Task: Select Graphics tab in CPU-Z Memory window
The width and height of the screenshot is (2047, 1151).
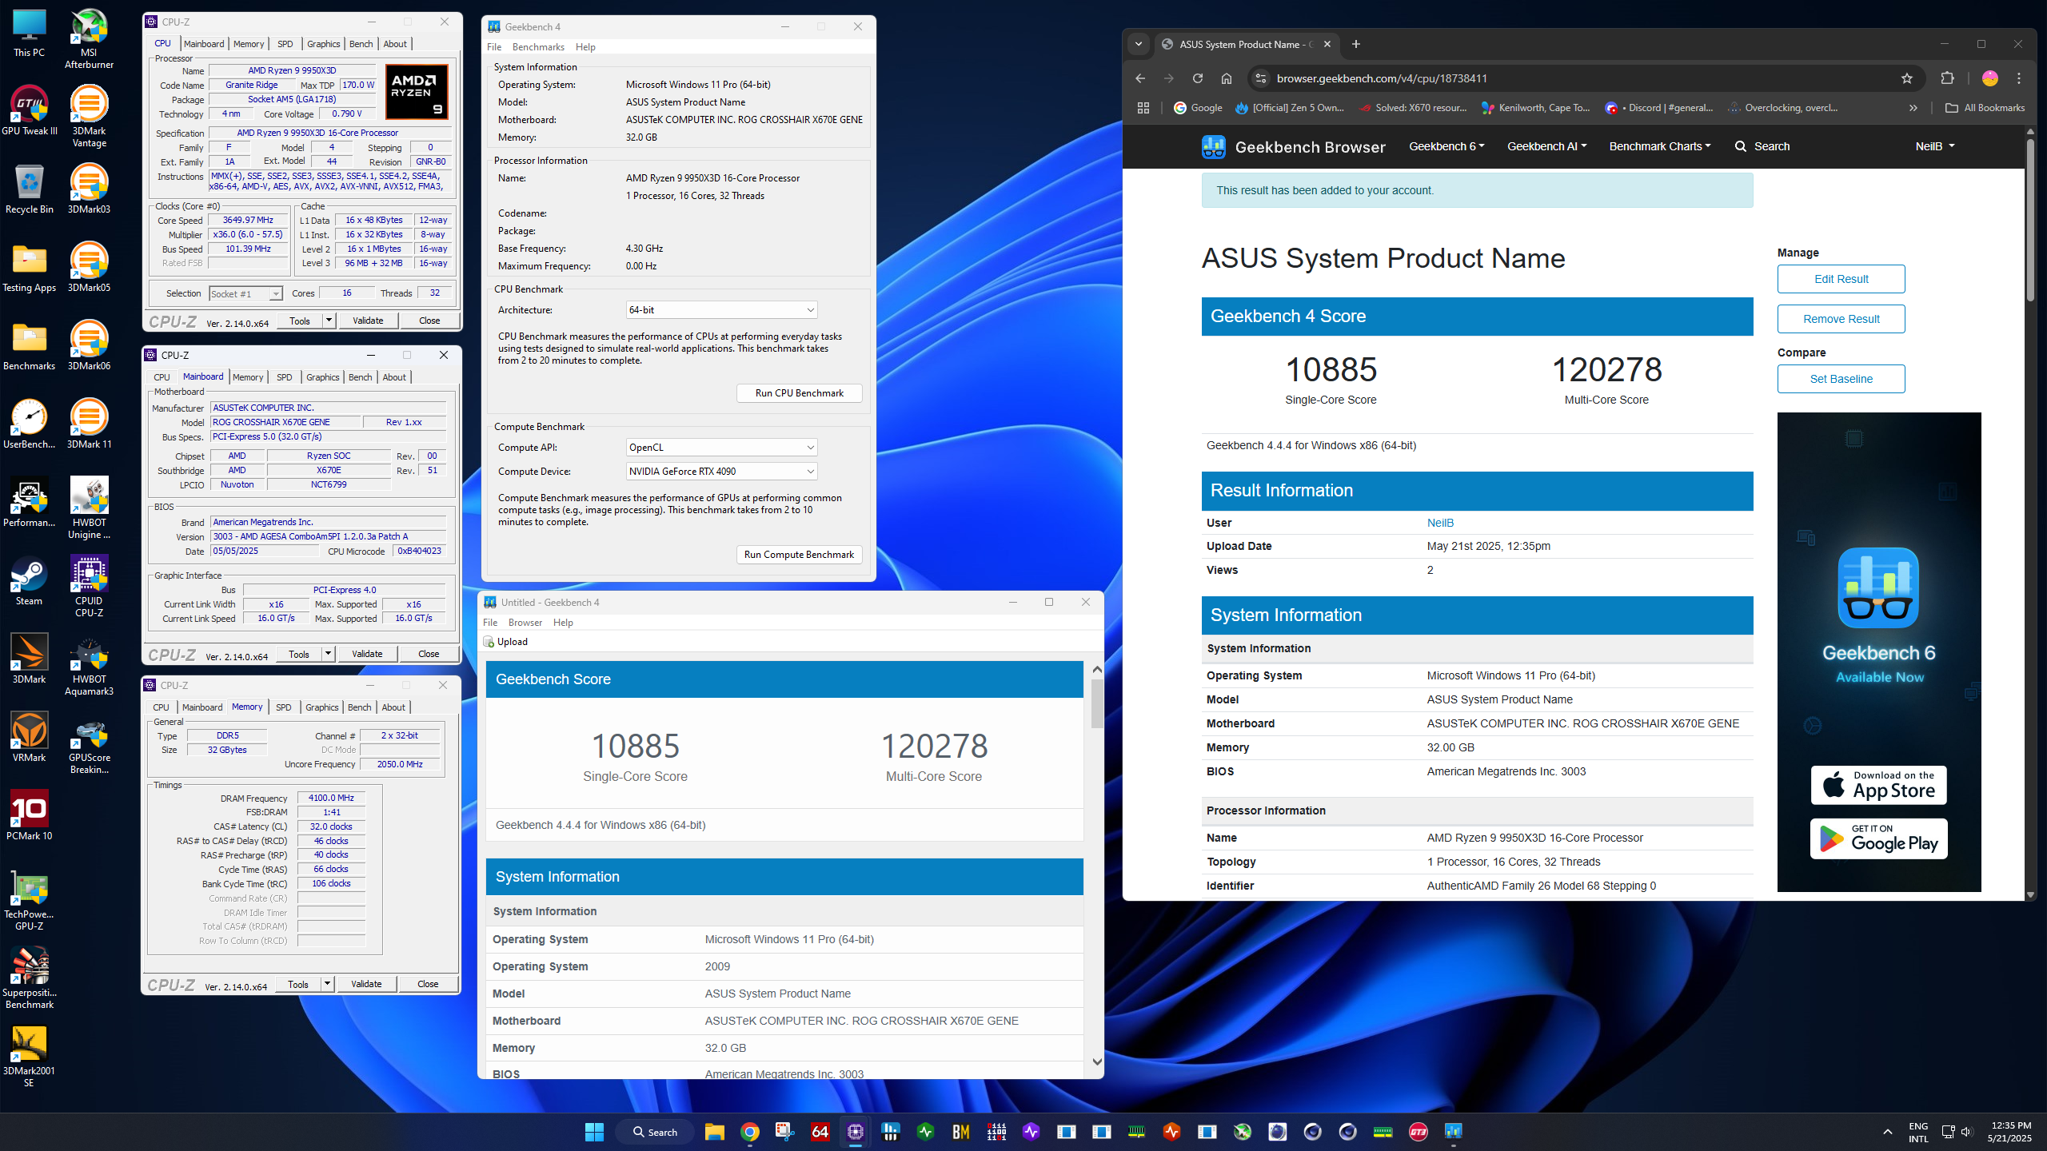Action: click(321, 707)
